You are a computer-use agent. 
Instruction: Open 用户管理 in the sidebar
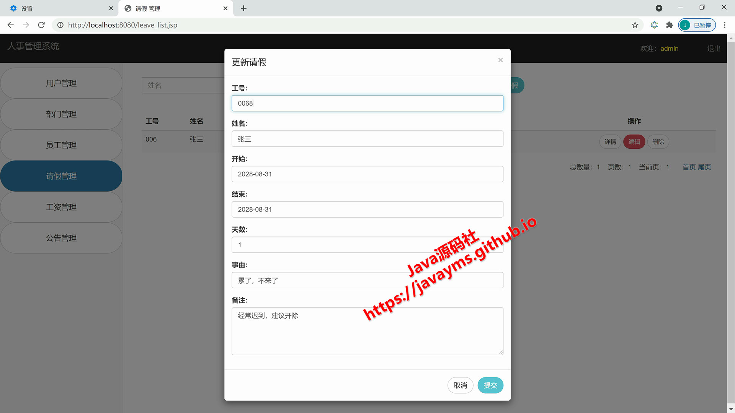61,83
